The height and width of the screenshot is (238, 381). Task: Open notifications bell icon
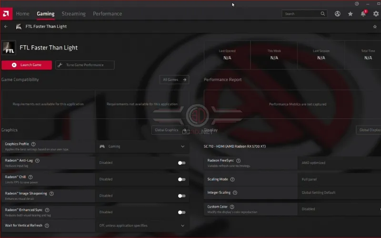[x=363, y=14]
